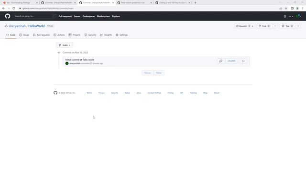306x172 pixels.
Task: Expand the Unwatch options arrow
Action: [x=253, y=26]
